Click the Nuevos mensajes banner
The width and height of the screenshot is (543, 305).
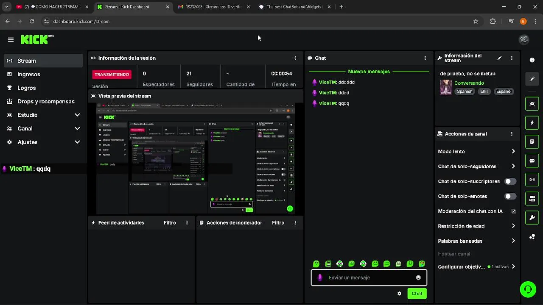369,72
